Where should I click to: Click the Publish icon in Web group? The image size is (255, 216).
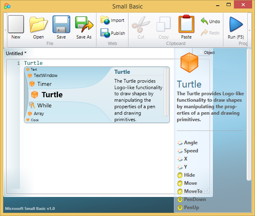105,33
